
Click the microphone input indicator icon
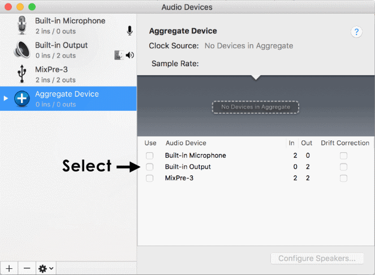[x=130, y=31]
